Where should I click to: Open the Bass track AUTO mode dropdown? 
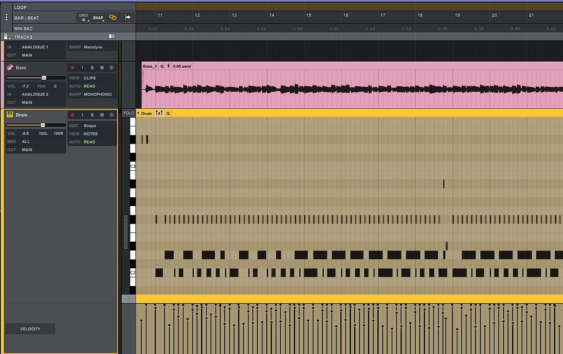pos(92,86)
